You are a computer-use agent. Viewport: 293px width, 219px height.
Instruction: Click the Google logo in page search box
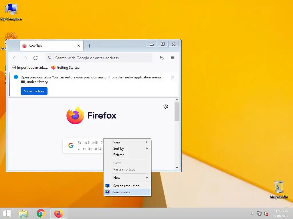tap(71, 145)
